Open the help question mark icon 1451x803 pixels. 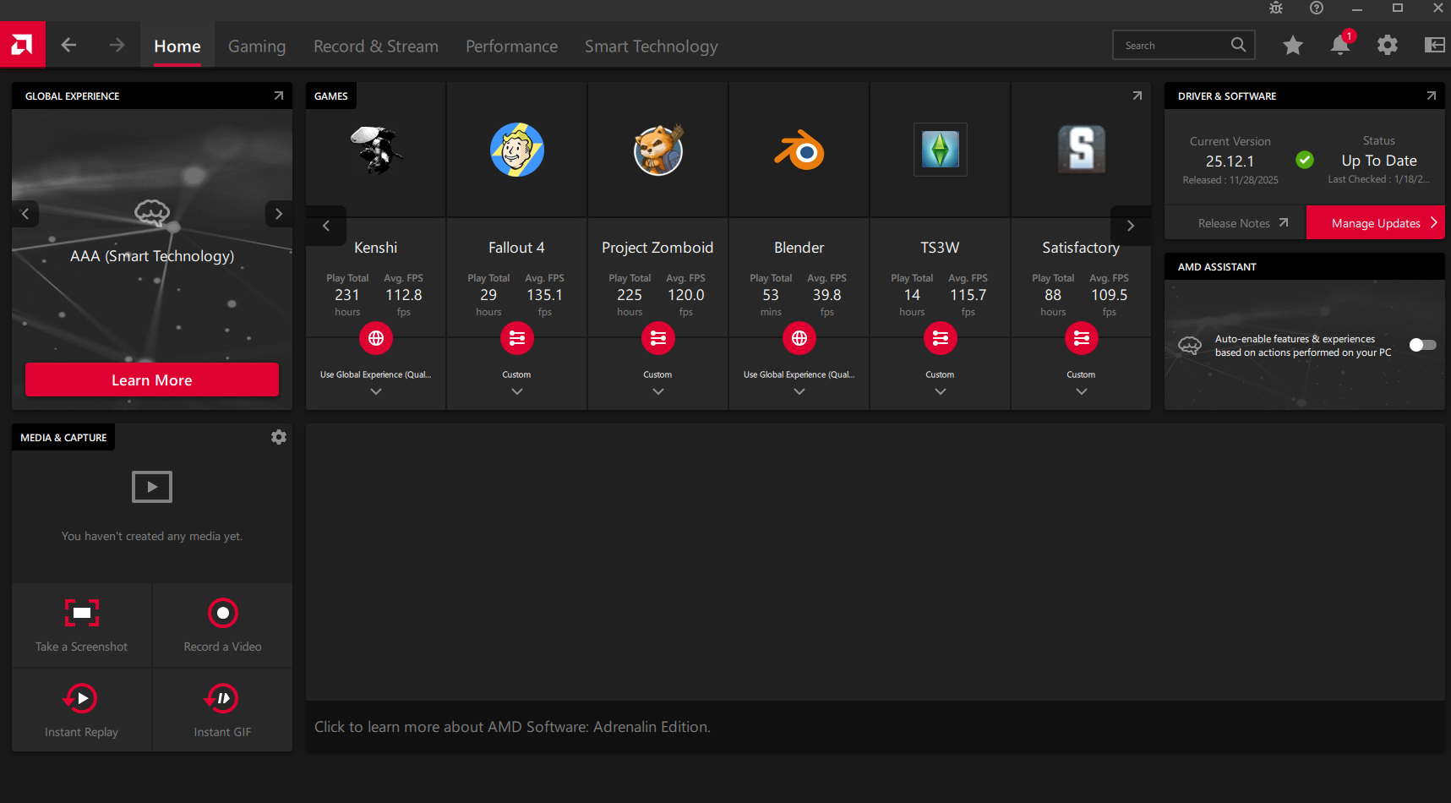tap(1317, 8)
